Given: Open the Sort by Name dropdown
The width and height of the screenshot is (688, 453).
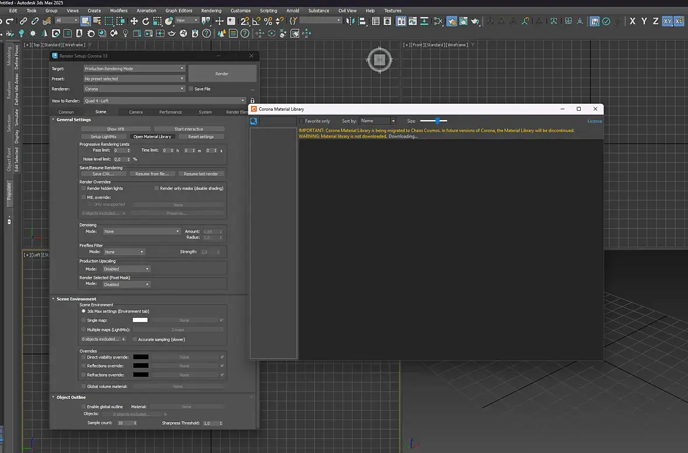Looking at the screenshot, I should click(377, 121).
